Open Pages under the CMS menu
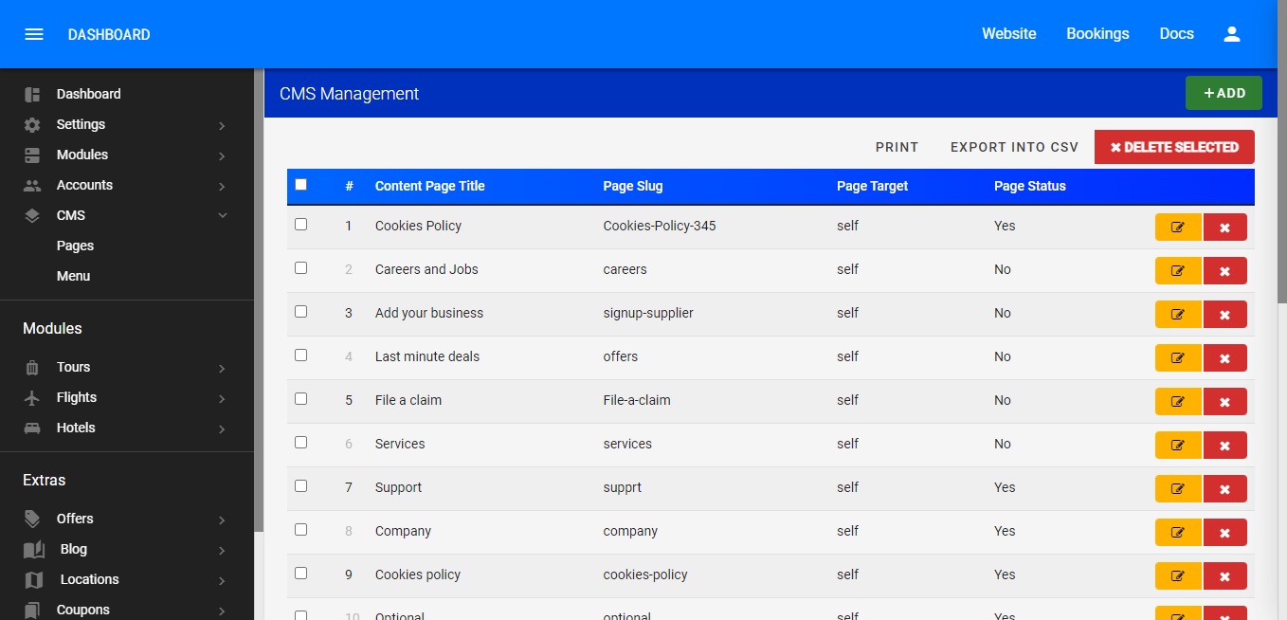 coord(75,246)
